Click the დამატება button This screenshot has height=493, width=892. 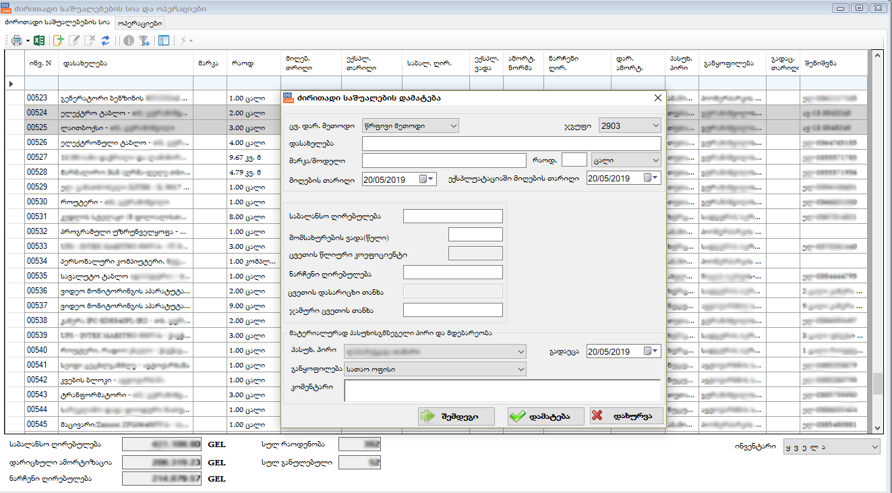click(547, 416)
